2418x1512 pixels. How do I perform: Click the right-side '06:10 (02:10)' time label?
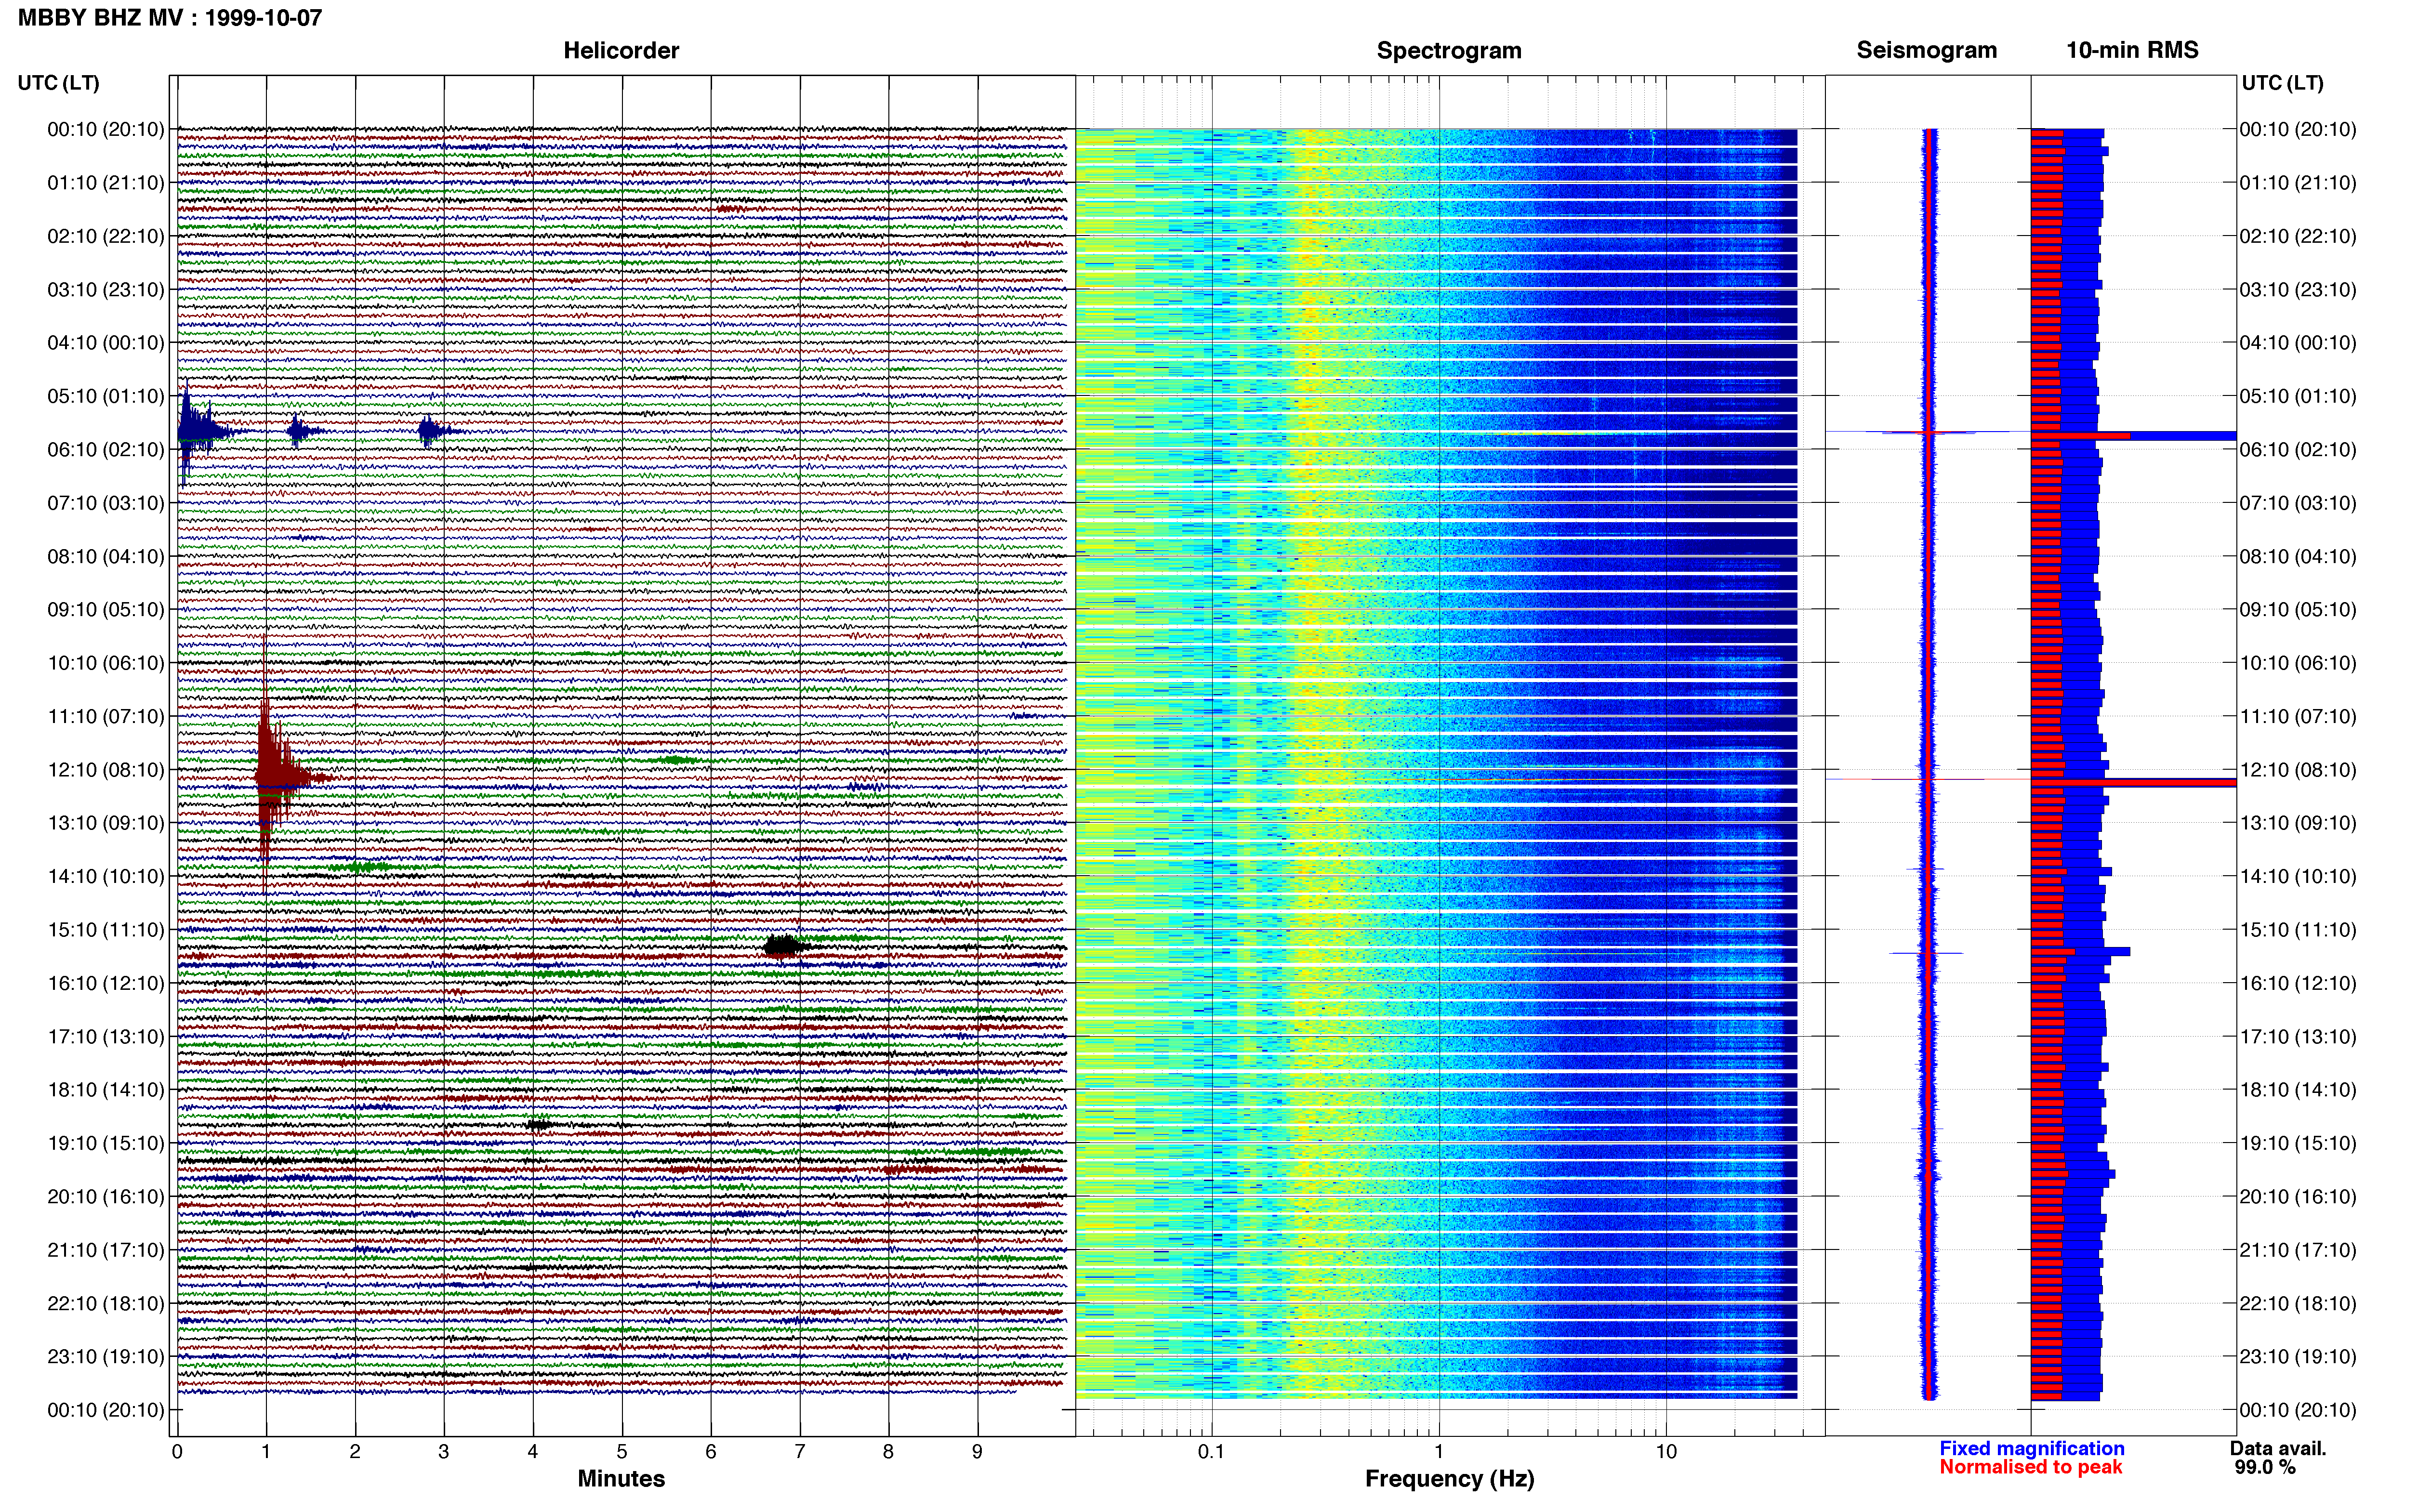(2298, 449)
